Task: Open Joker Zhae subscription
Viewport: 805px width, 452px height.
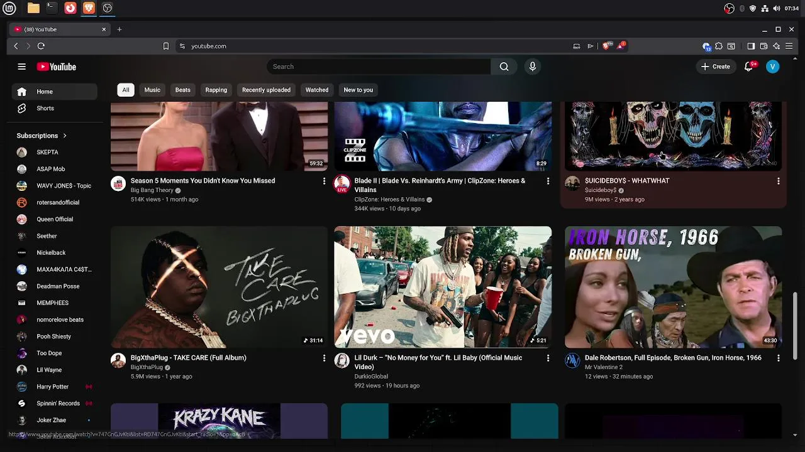Action: tap(54, 420)
